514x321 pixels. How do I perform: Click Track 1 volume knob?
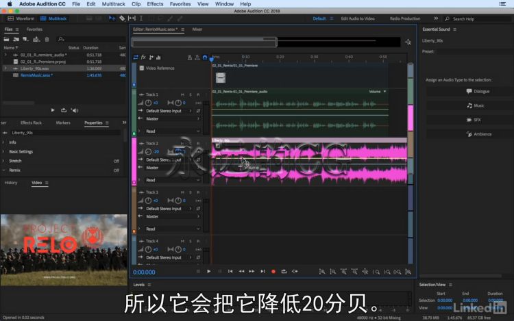(148, 103)
